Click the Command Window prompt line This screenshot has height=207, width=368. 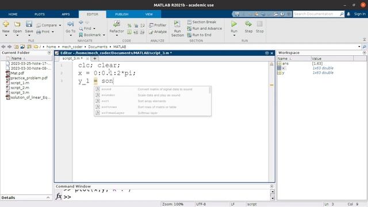pyautogui.click(x=163, y=197)
